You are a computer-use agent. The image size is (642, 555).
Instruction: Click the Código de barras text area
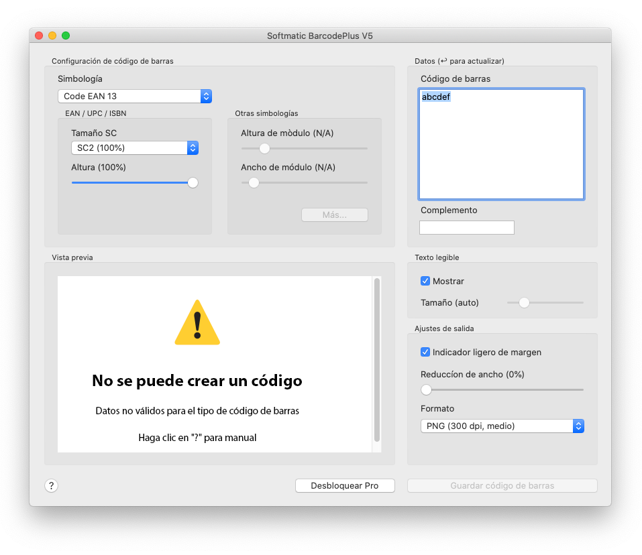click(501, 144)
